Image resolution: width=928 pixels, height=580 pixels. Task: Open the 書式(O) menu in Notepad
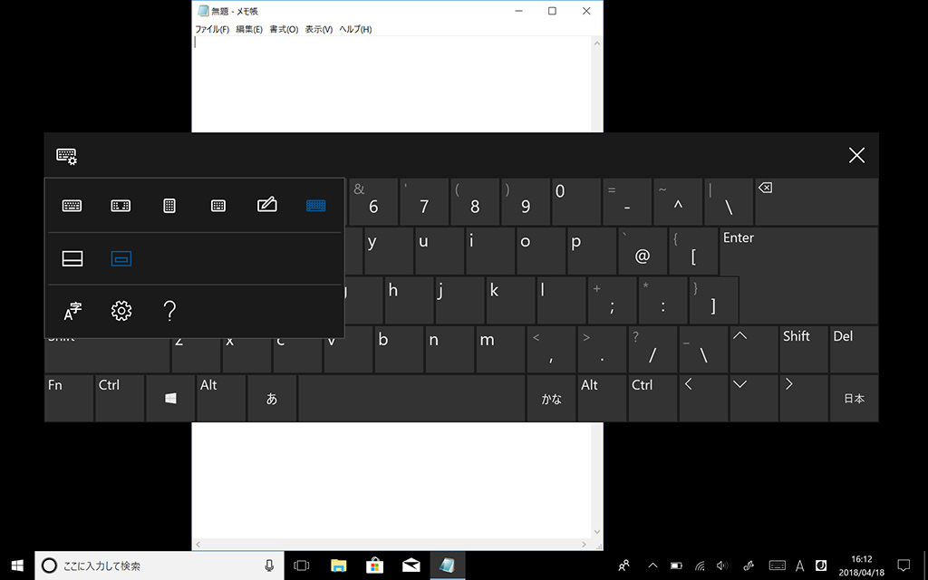pos(284,29)
